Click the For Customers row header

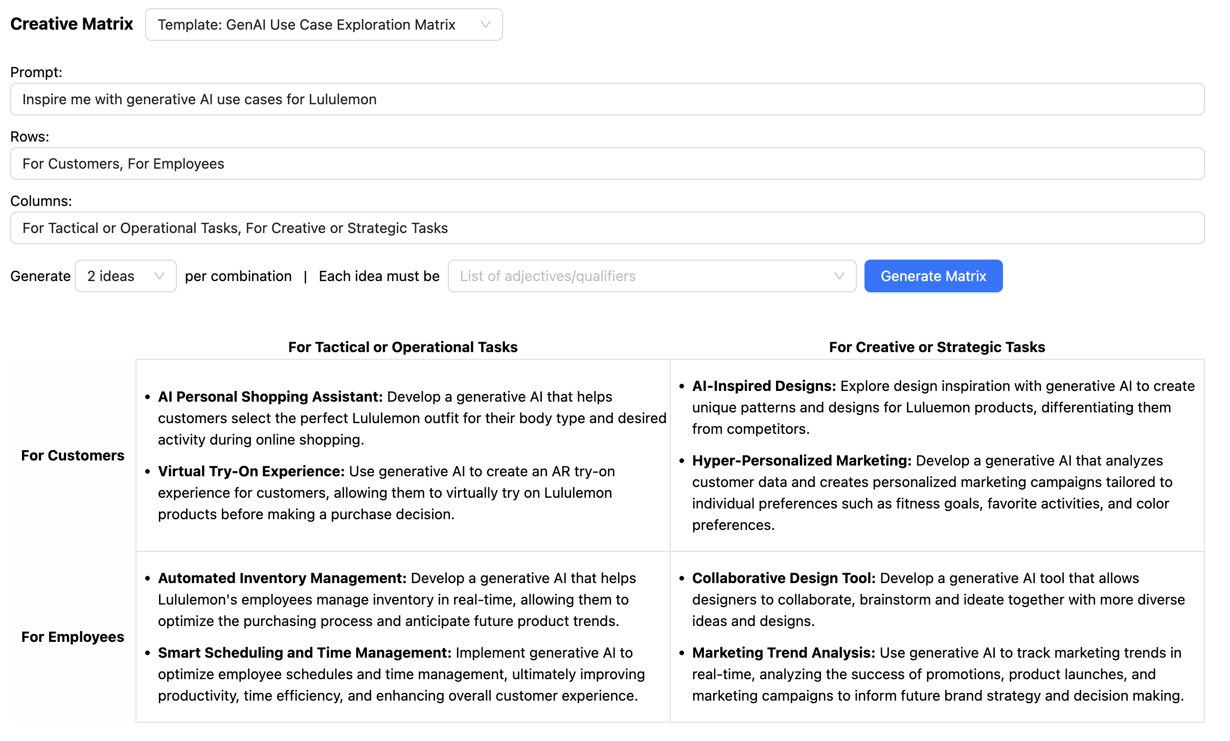73,455
